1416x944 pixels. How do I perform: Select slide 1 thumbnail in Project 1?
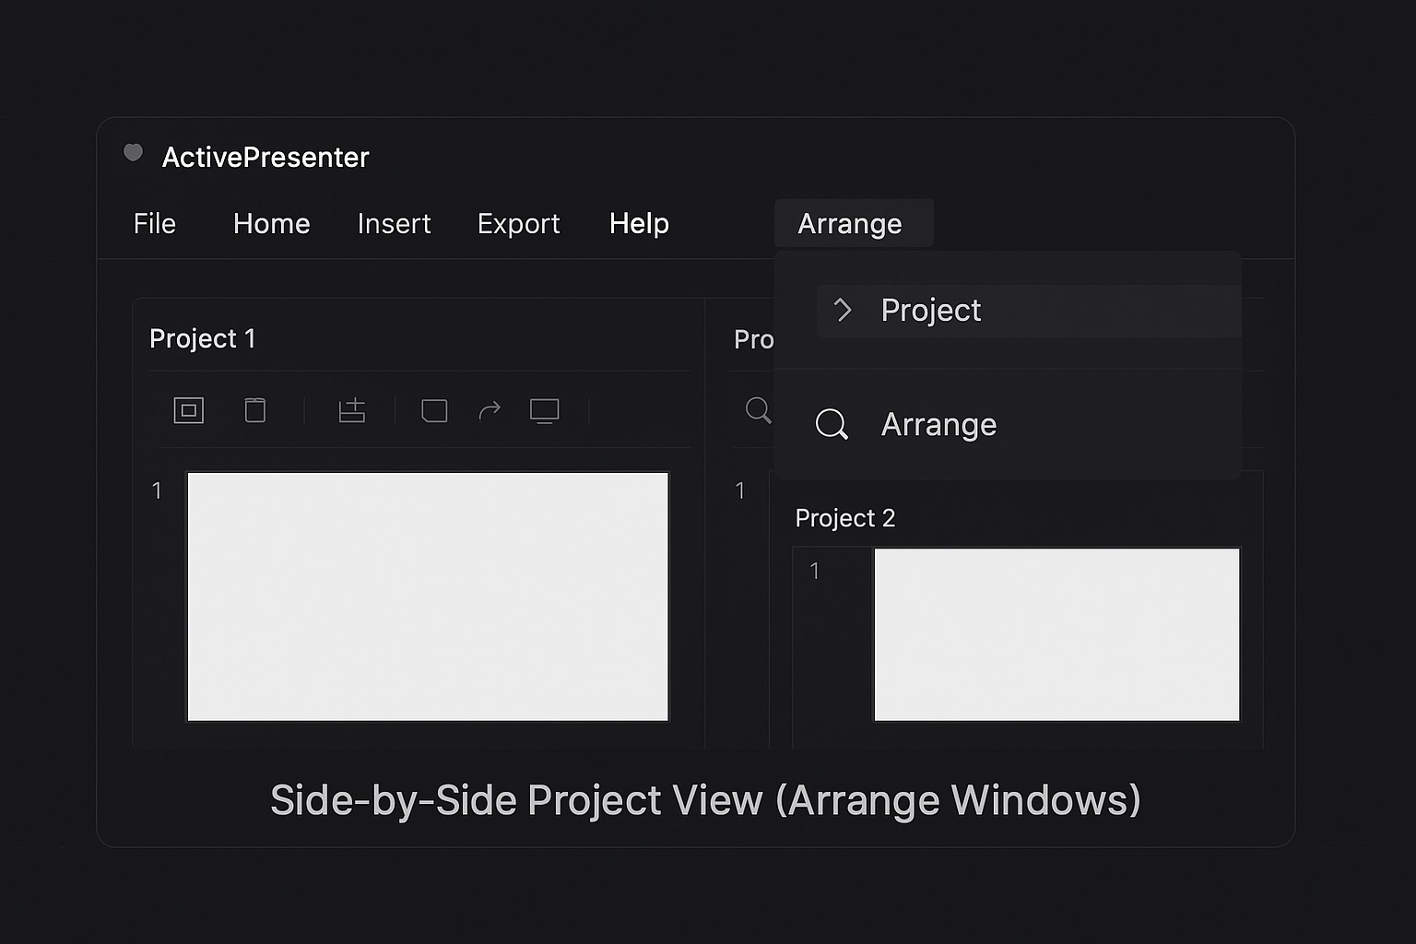[428, 596]
